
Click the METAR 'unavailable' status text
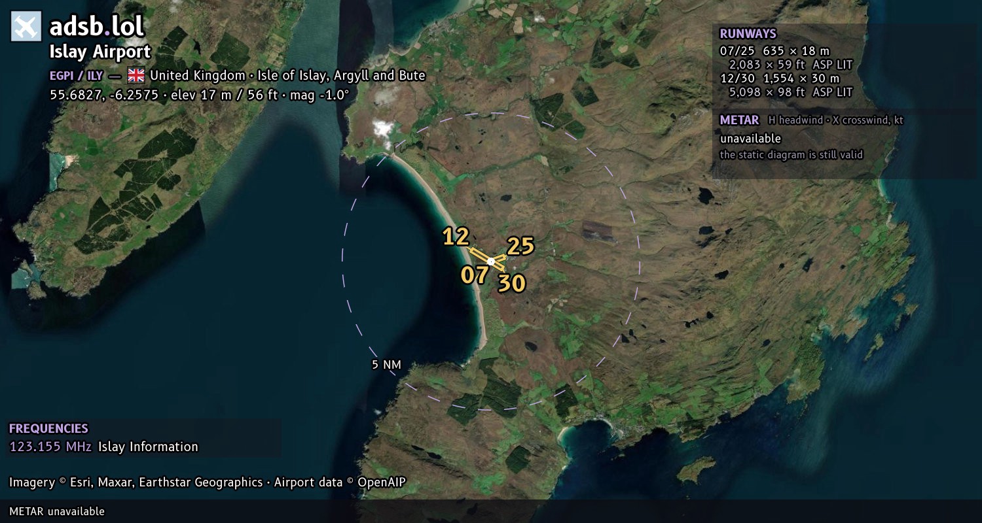click(x=750, y=139)
